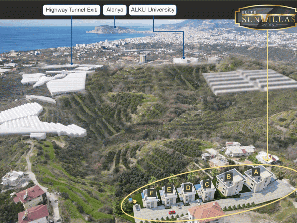Select building marker A

coord(256,172)
